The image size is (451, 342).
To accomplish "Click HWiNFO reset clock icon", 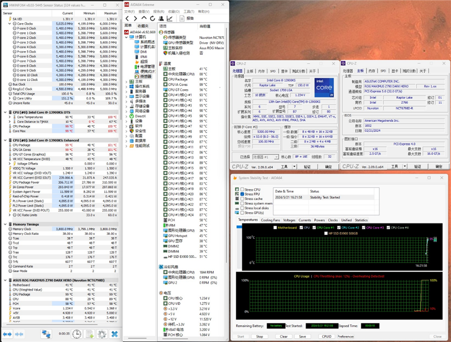I will point(76,334).
